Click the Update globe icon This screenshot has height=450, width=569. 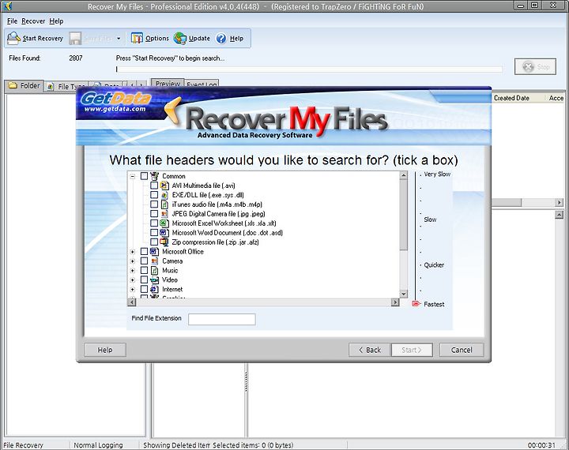[x=179, y=38]
